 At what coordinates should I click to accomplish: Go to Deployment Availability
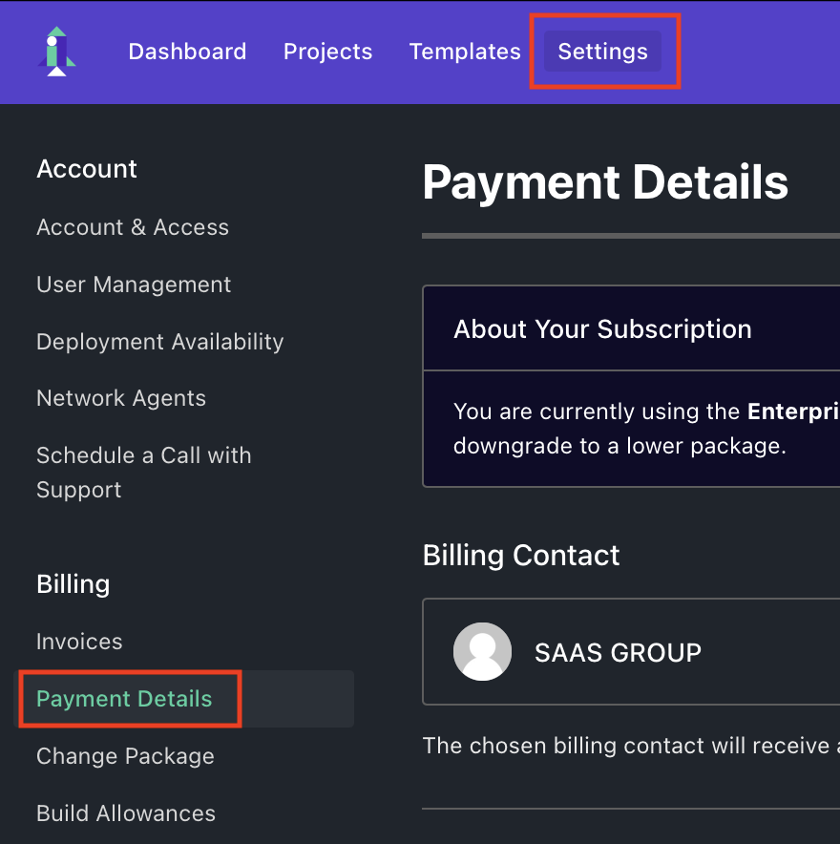coord(159,342)
